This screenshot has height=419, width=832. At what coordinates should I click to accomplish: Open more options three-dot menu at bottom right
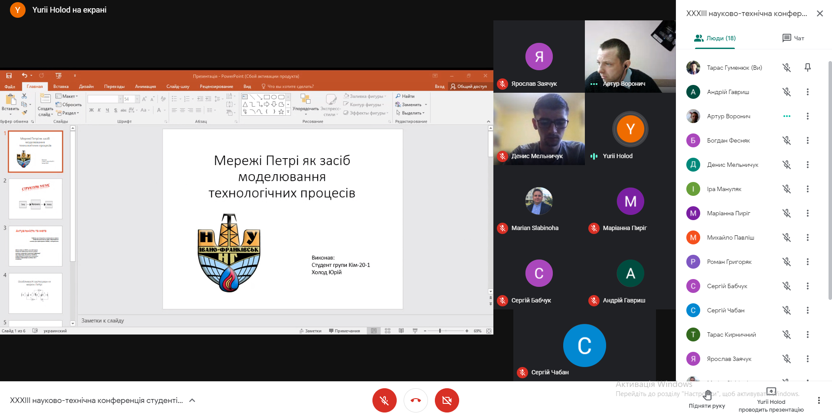(819, 400)
